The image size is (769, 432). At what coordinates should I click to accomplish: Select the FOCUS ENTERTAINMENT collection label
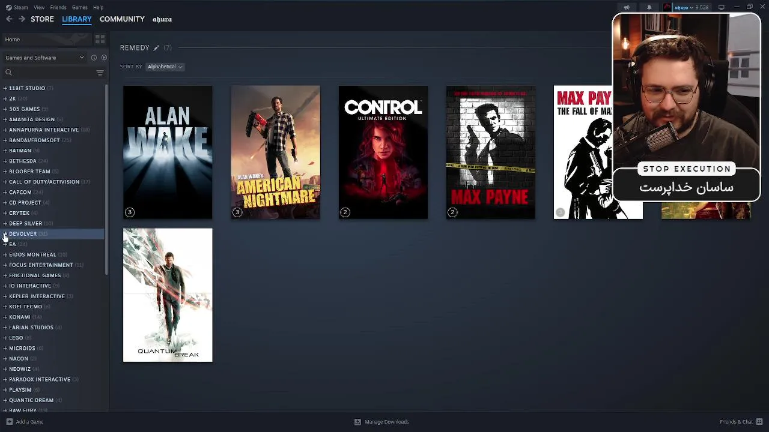41,265
